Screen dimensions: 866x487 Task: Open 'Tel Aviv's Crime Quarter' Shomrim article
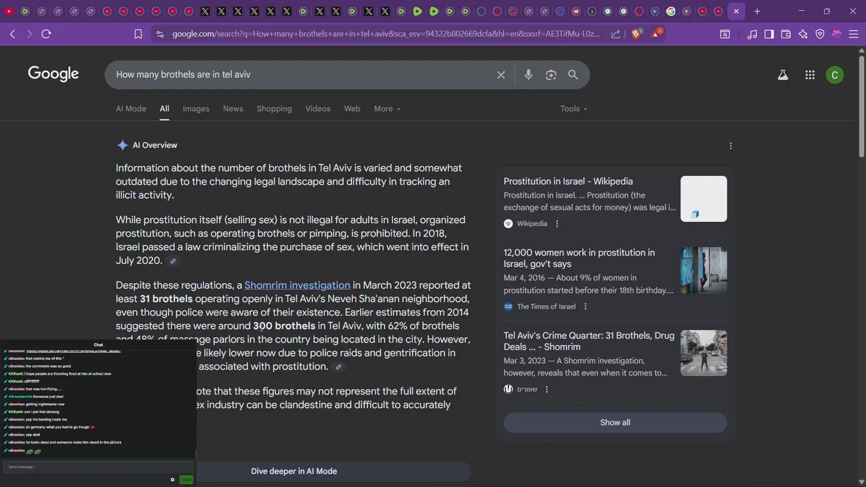point(589,341)
